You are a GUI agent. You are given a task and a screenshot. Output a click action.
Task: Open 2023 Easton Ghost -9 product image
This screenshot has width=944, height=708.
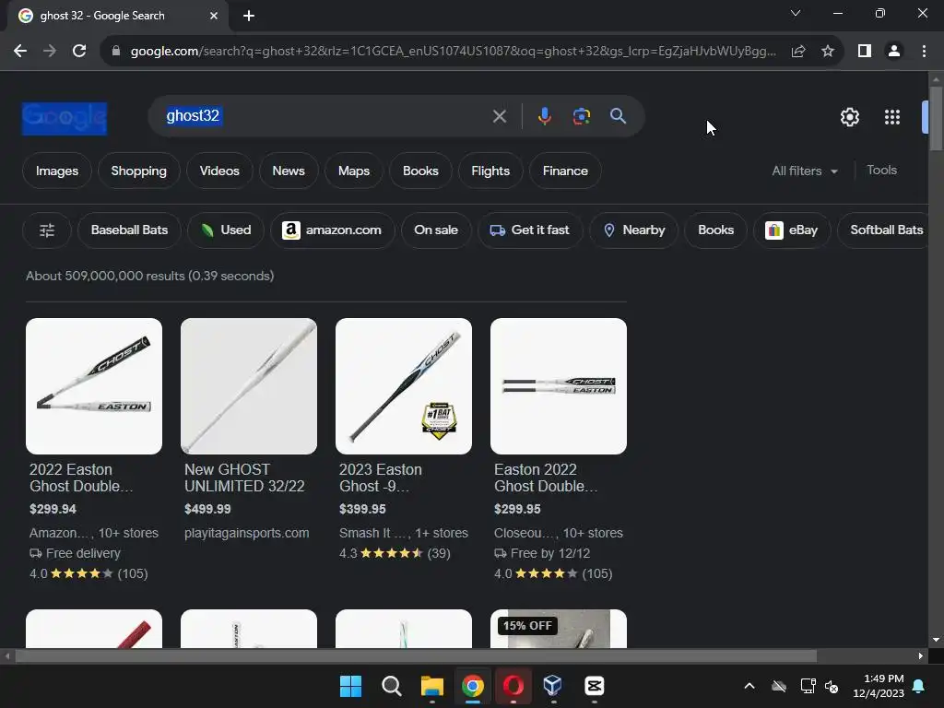point(404,386)
